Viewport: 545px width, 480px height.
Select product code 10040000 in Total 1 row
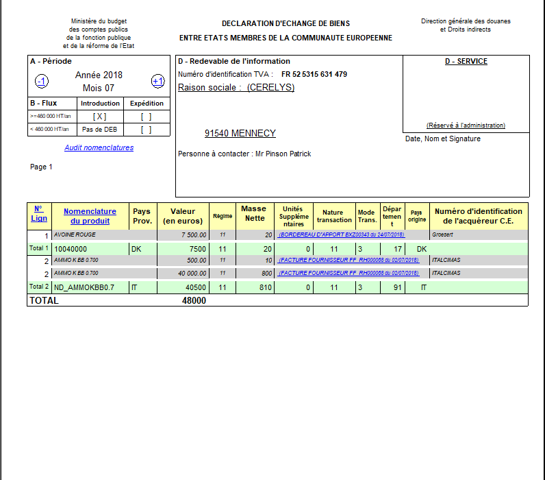click(x=71, y=249)
